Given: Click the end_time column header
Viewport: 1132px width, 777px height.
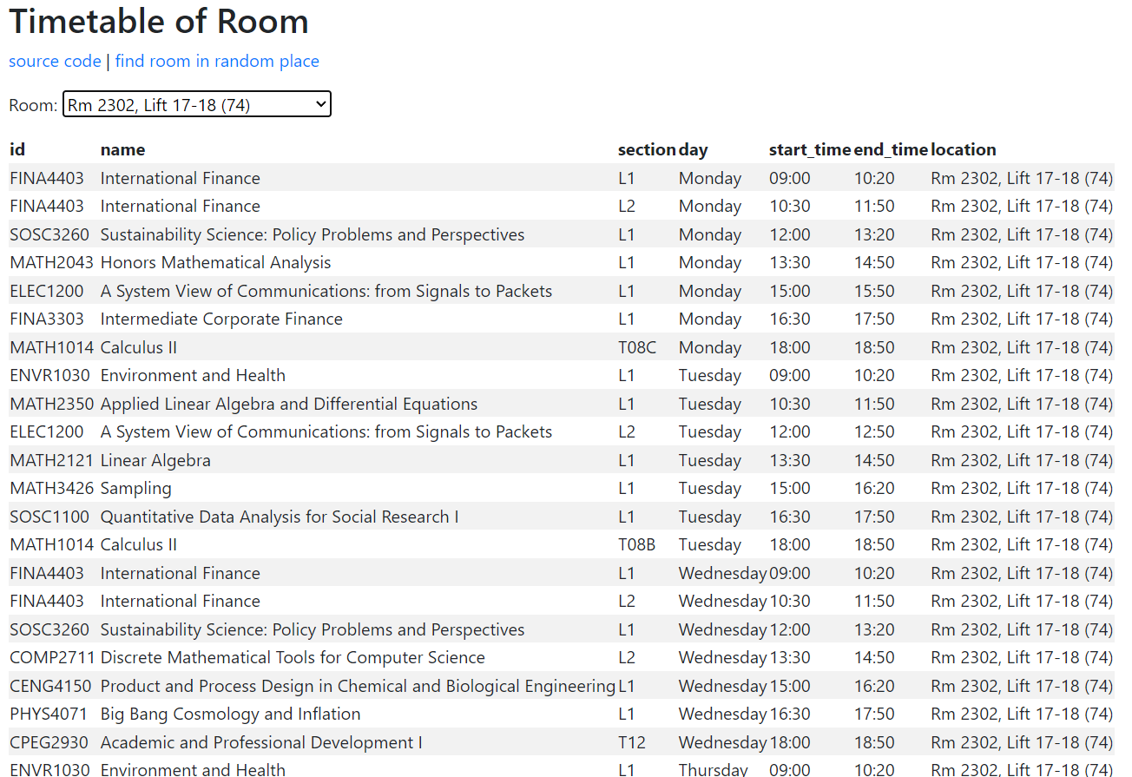Looking at the screenshot, I should [891, 149].
